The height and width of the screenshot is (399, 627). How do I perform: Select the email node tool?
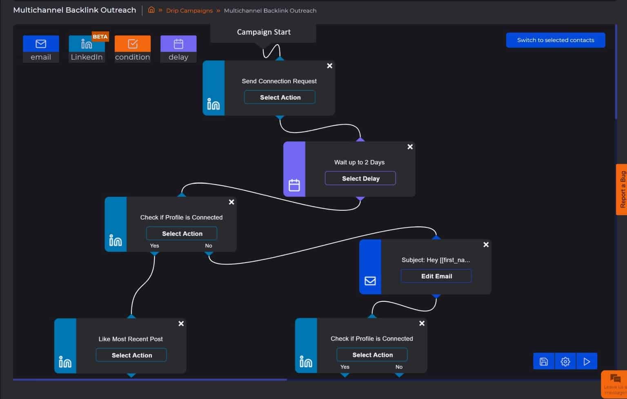tap(41, 49)
